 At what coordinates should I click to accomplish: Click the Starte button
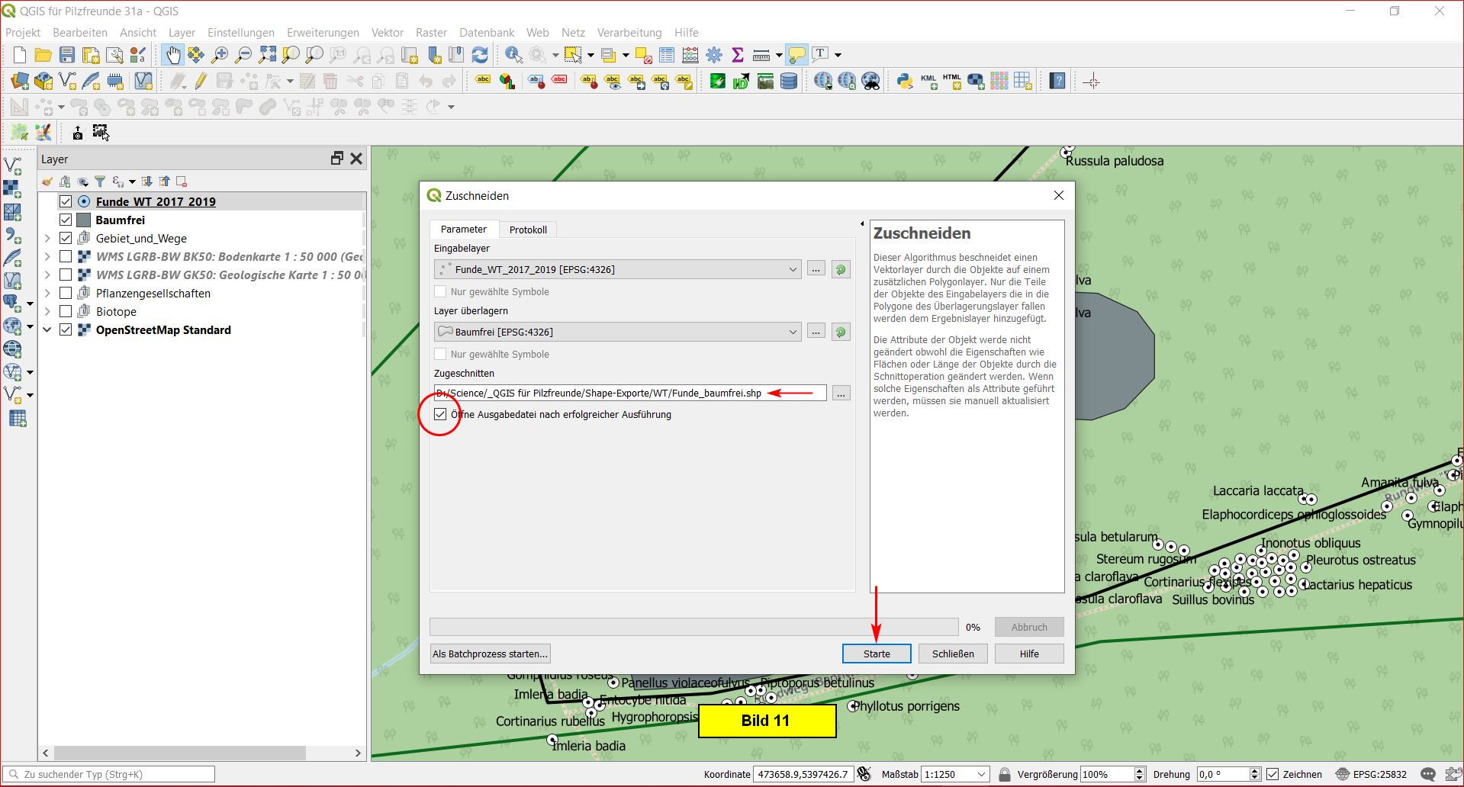click(877, 654)
